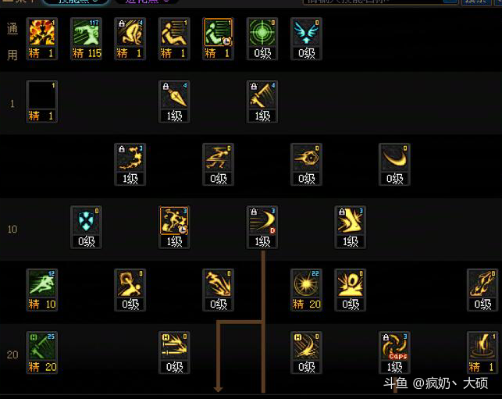Click the search button beside the search field

click(476, 2)
